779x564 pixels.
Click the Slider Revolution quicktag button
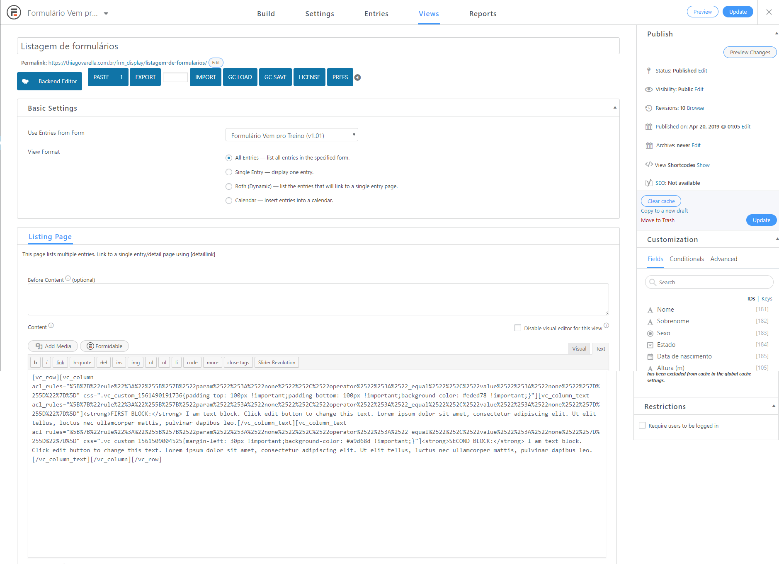tap(277, 363)
